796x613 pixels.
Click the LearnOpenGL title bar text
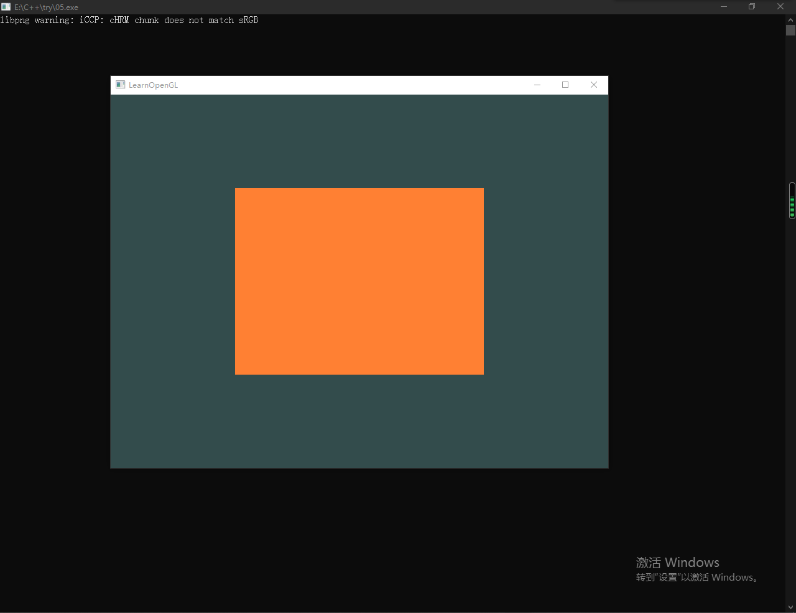point(153,85)
